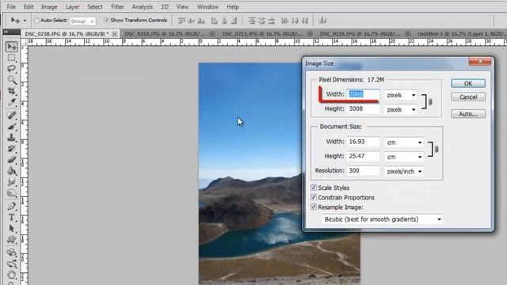Uncheck Resample Image option
Image resolution: width=507 pixels, height=285 pixels.
click(314, 207)
